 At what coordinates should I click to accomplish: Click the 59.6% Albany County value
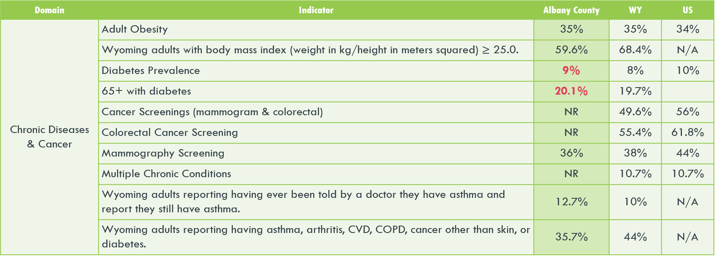point(571,50)
